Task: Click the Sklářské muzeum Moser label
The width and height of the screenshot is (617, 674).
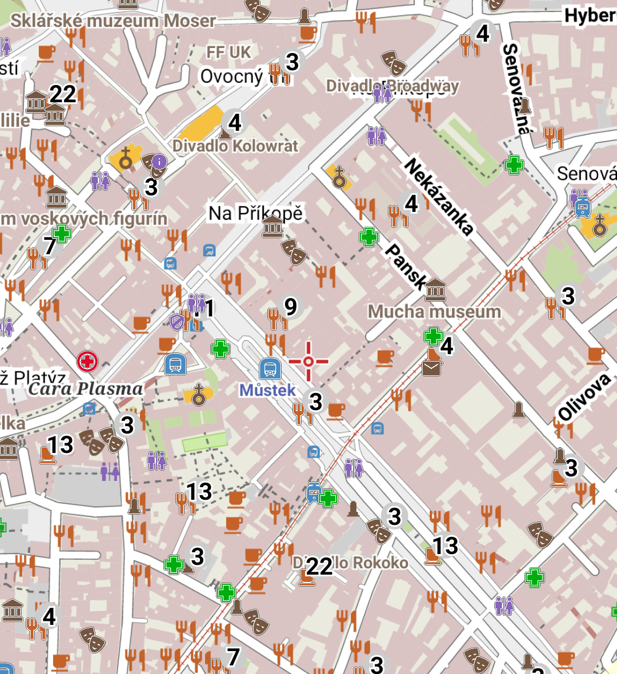Action: (x=113, y=21)
